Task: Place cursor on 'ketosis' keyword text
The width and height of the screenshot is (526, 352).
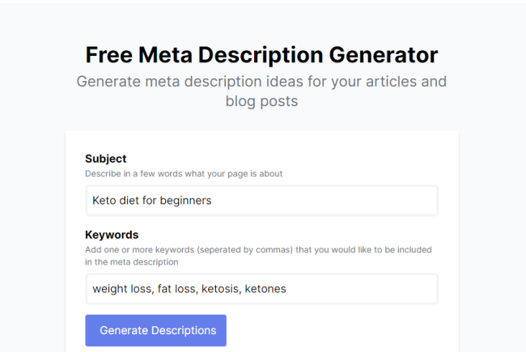Action: pyautogui.click(x=219, y=289)
